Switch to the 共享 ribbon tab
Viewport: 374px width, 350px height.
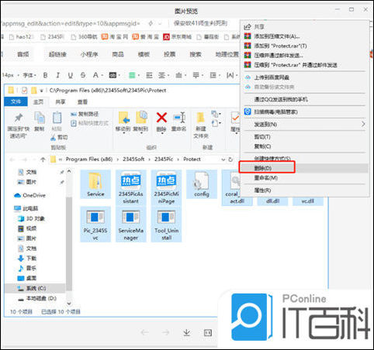pos(61,102)
